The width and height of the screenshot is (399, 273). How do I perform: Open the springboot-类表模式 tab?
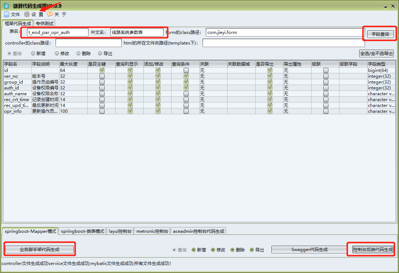pos(83,231)
